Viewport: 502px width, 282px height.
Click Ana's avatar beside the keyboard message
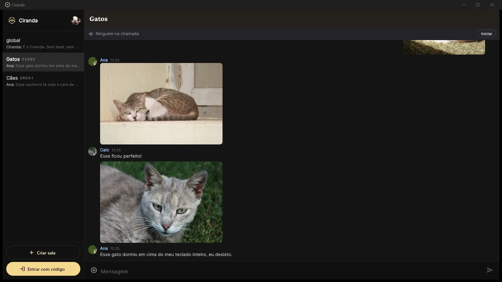[x=93, y=250]
